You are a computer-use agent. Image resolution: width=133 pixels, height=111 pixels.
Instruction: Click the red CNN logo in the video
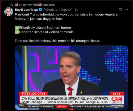pyautogui.click(x=117, y=99)
